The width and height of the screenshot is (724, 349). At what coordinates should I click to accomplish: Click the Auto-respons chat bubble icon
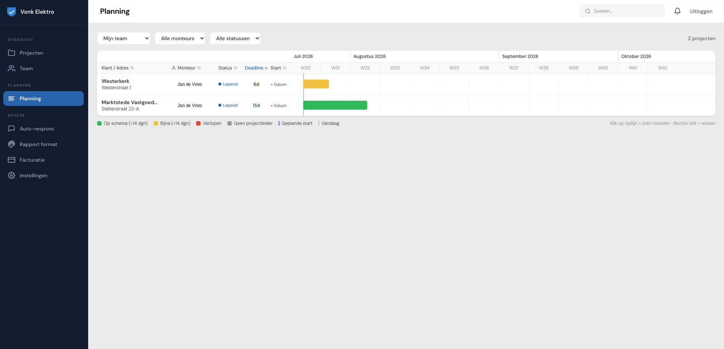click(x=12, y=129)
